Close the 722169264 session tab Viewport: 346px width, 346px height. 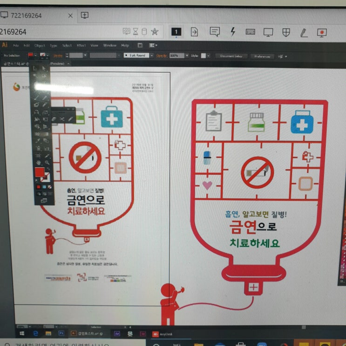70,16
